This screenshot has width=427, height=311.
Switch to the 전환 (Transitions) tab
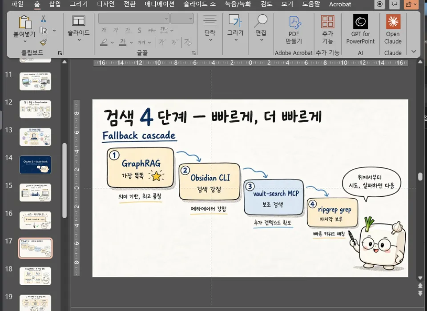click(x=129, y=4)
